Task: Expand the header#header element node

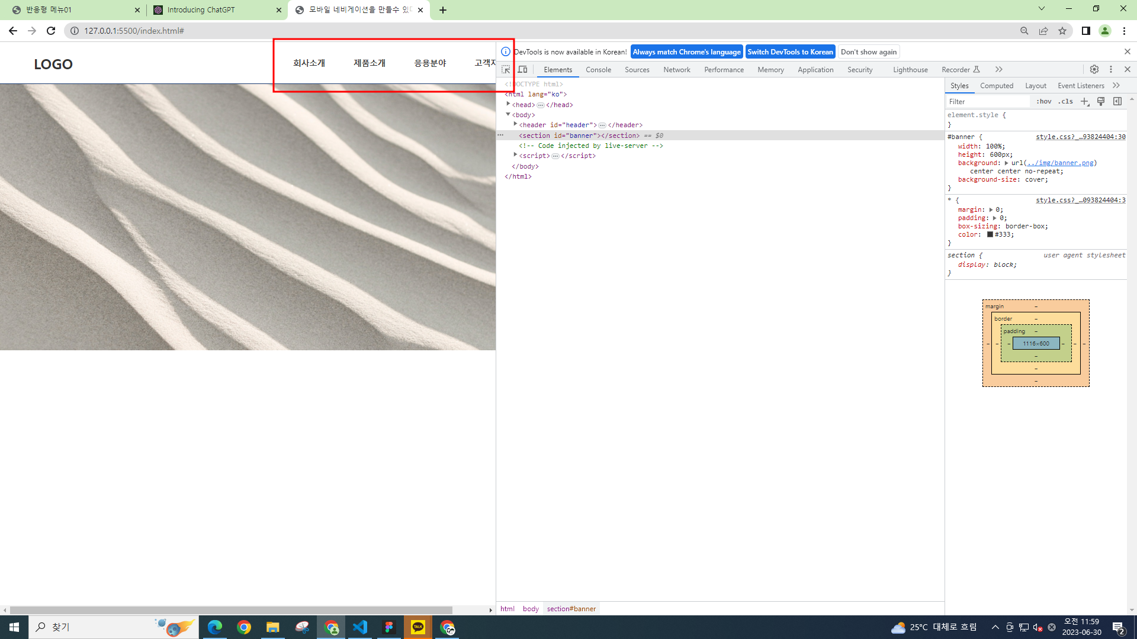Action: click(x=515, y=125)
